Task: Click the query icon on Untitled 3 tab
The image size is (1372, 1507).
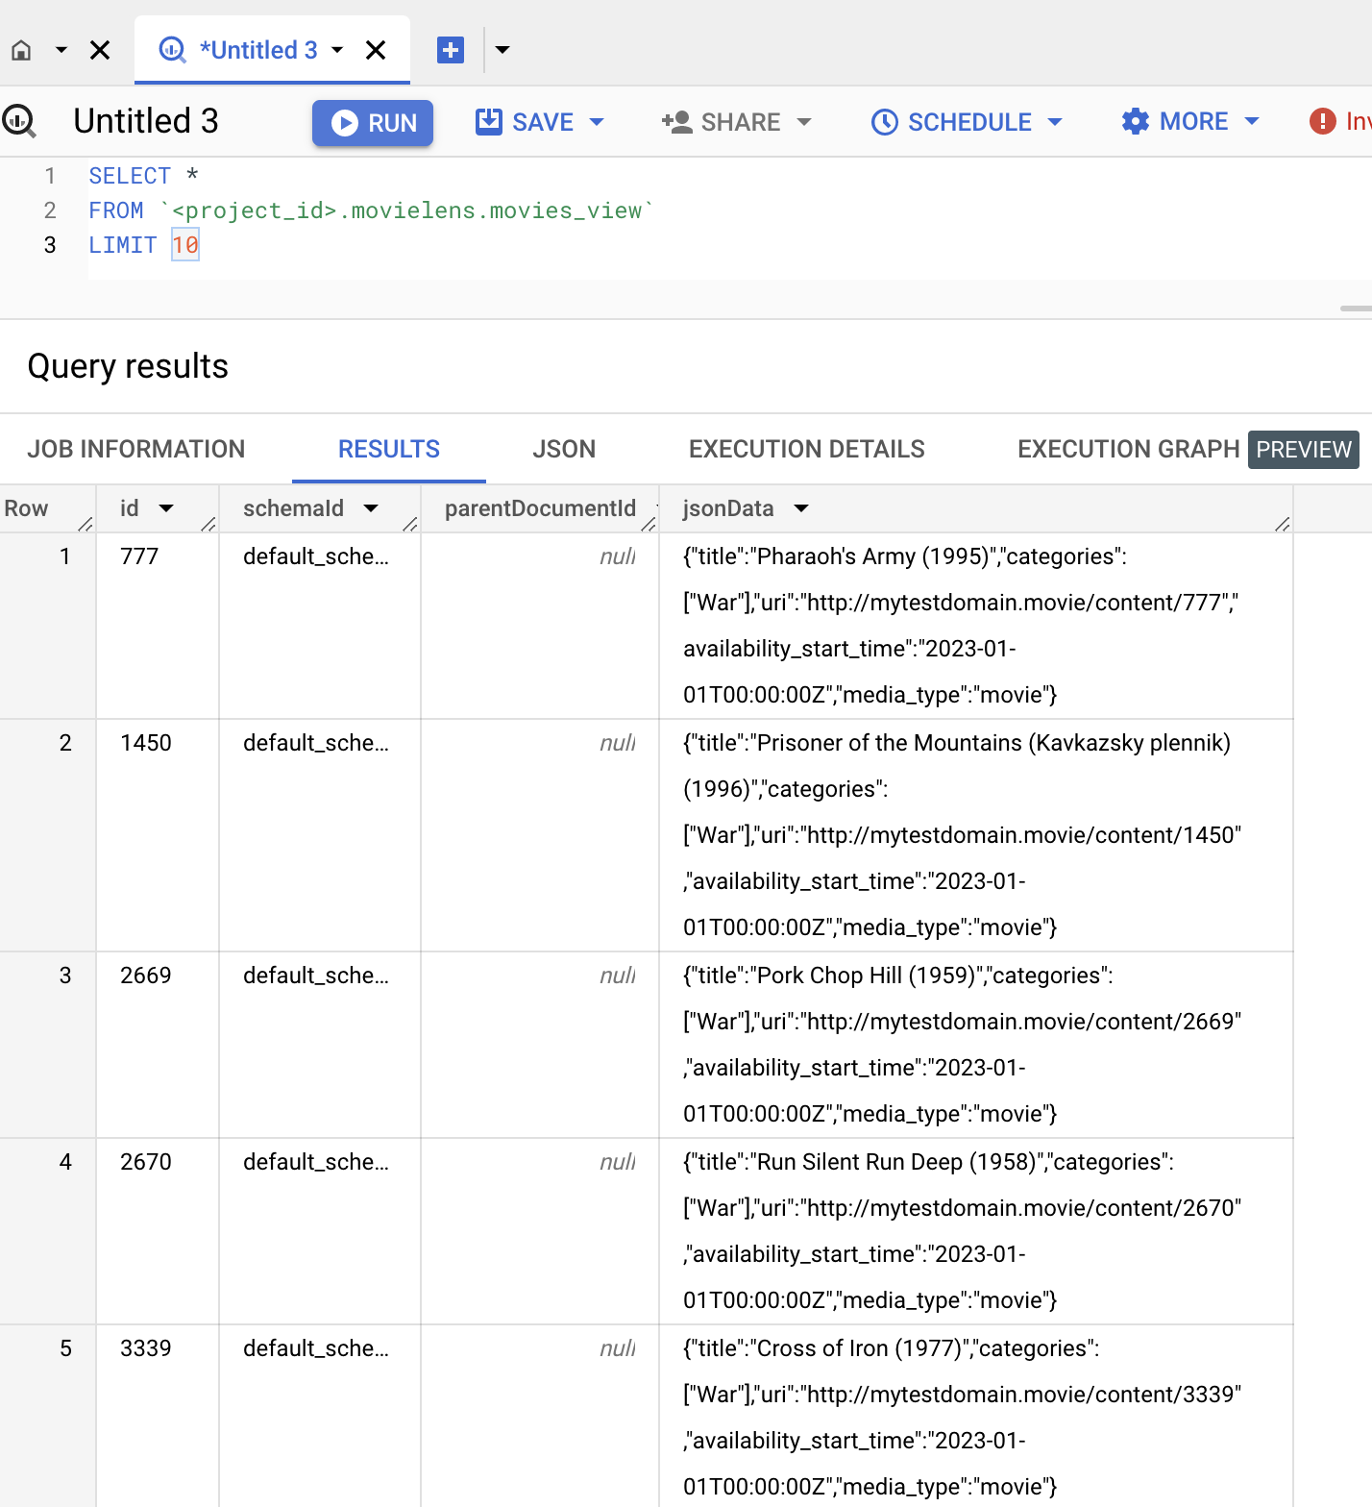Action: point(172,50)
